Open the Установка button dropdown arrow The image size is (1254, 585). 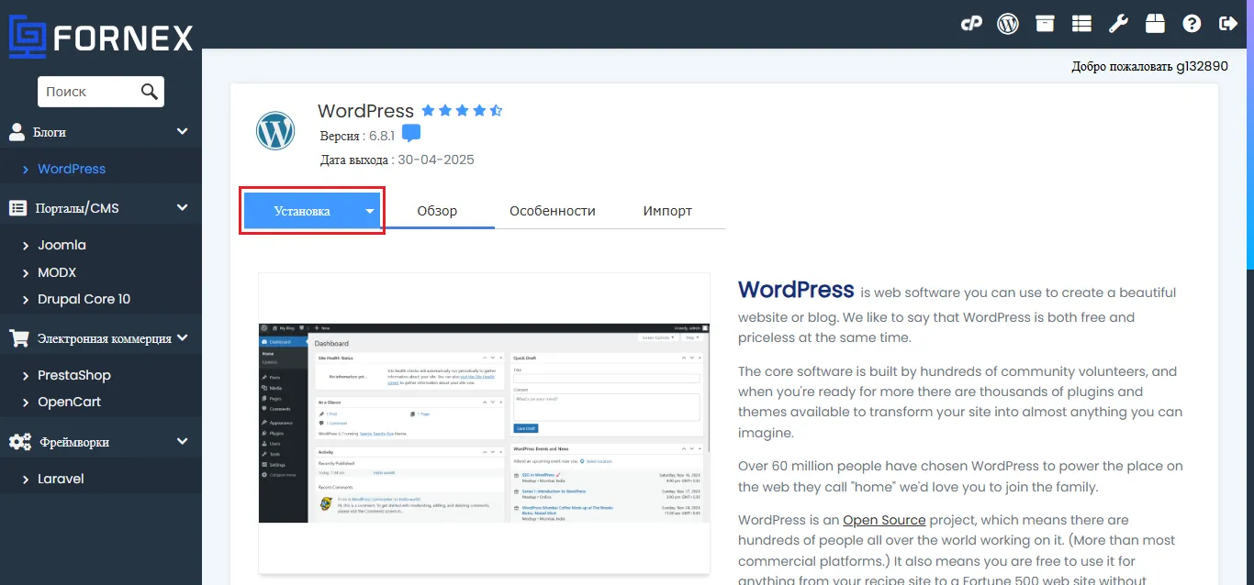click(370, 211)
